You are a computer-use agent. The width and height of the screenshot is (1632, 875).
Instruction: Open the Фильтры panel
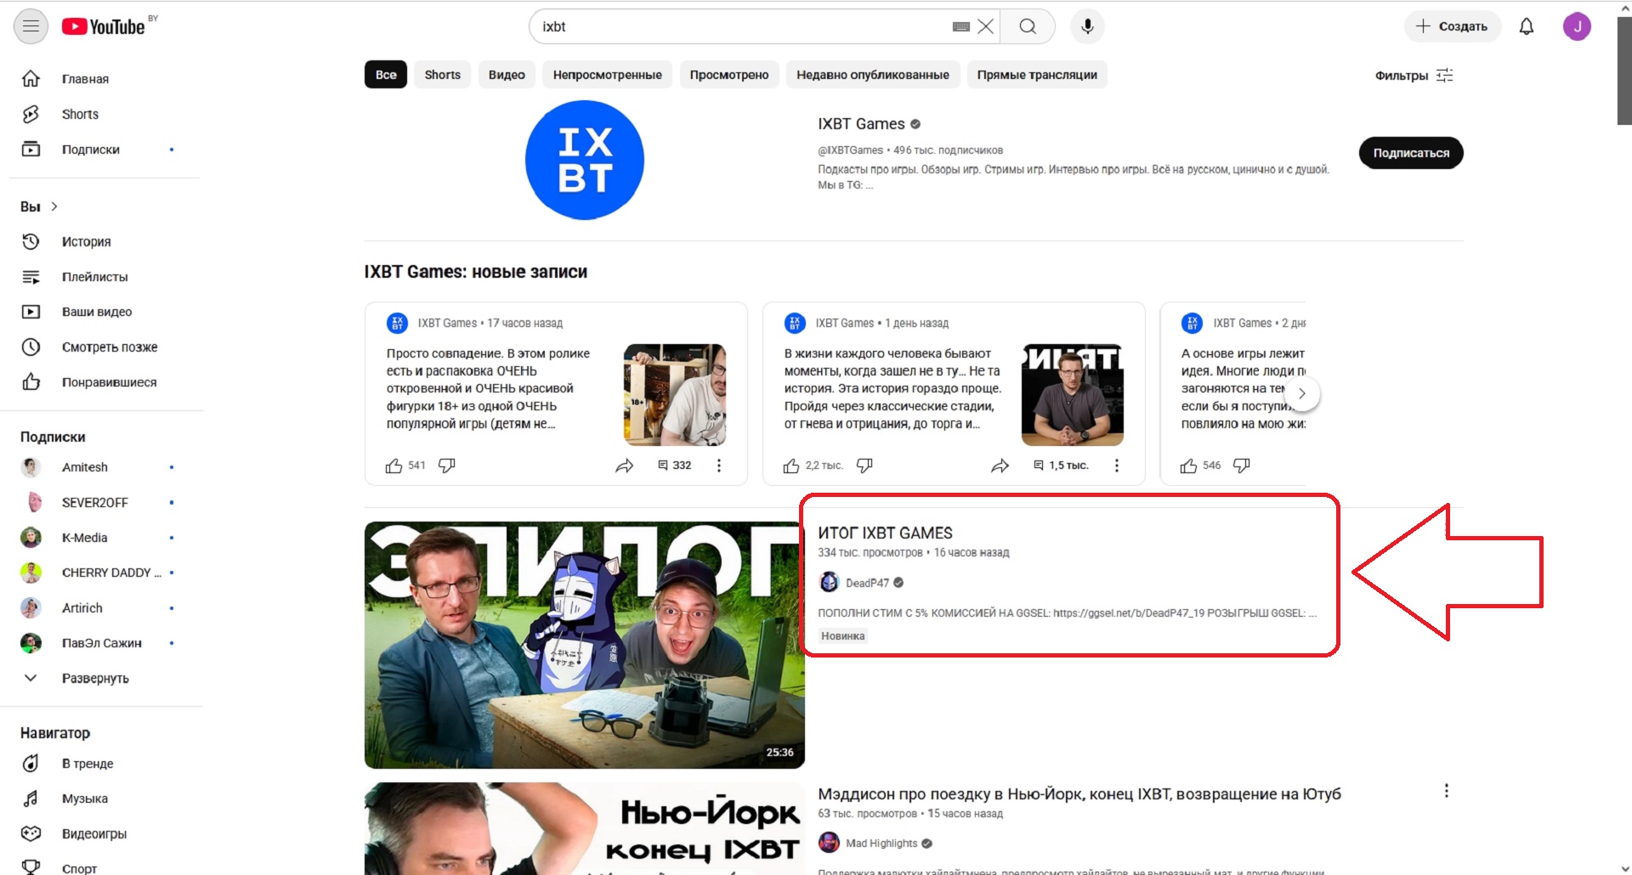coord(1414,76)
